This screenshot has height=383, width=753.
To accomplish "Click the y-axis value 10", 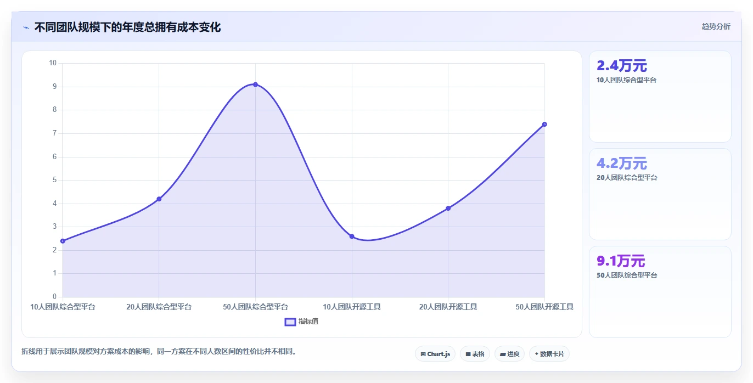I will click(x=53, y=63).
